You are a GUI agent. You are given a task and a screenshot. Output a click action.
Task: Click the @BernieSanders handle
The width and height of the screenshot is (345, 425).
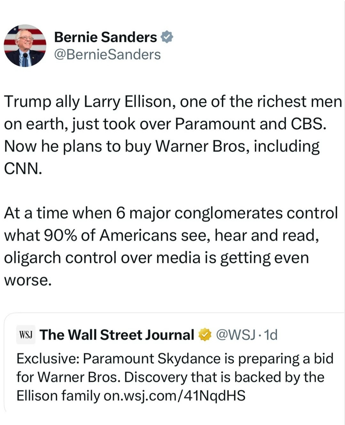(x=107, y=54)
